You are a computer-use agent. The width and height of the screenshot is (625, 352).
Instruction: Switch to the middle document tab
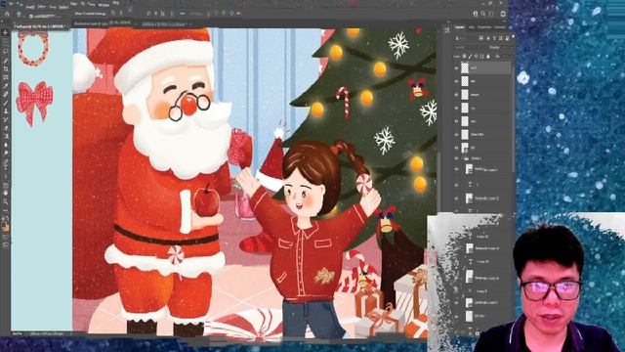coord(103,23)
